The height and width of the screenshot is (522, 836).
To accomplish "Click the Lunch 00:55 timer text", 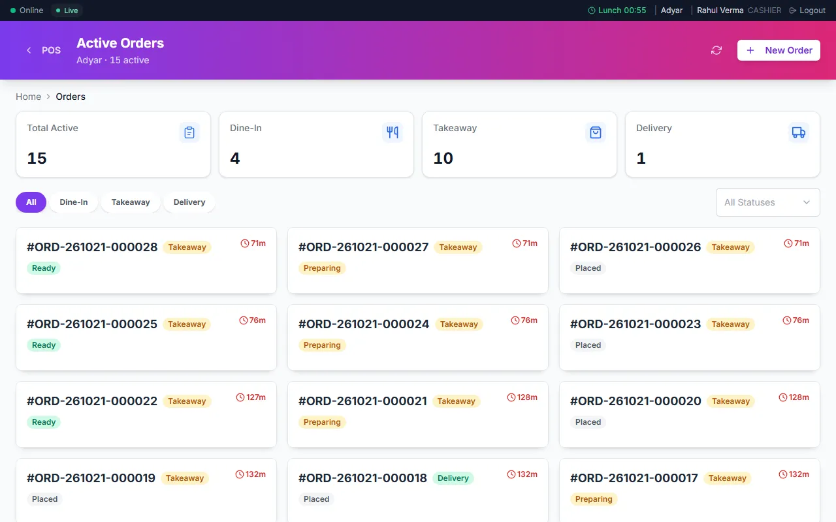I will [x=622, y=10].
